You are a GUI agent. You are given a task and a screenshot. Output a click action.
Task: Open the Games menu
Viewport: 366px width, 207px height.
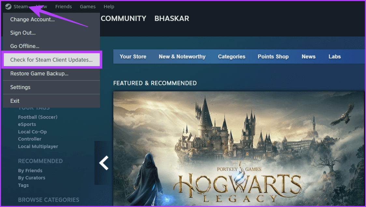pos(88,7)
